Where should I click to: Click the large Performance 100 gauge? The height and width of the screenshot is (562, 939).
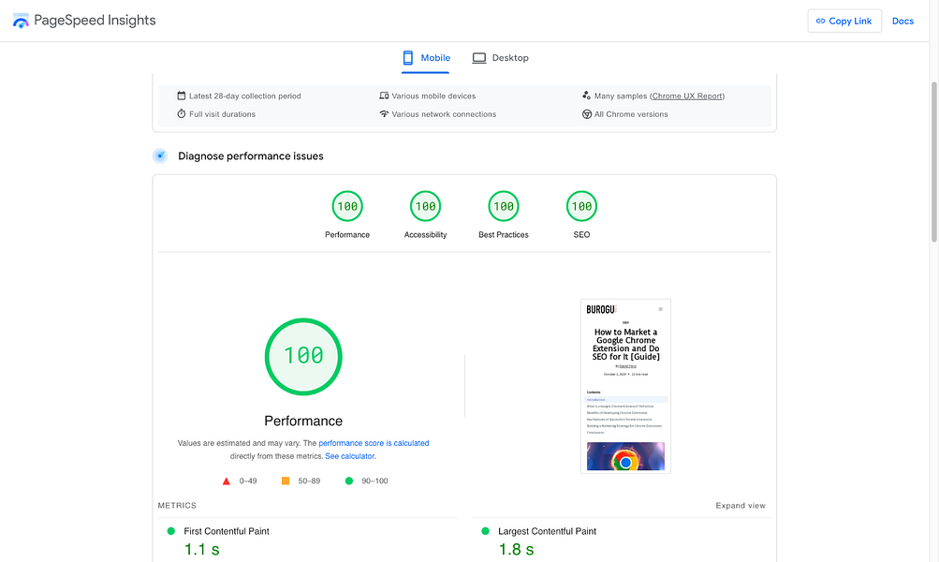[303, 357]
